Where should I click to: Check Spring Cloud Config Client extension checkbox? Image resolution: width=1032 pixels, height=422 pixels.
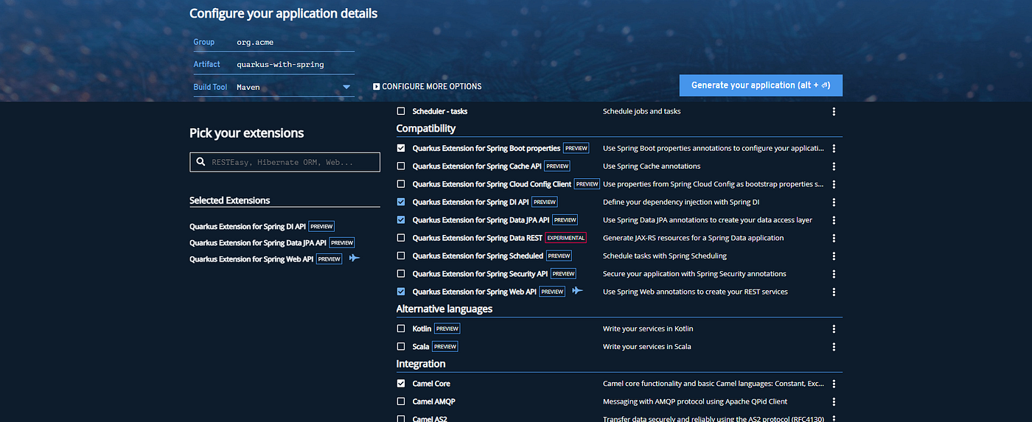tap(401, 184)
